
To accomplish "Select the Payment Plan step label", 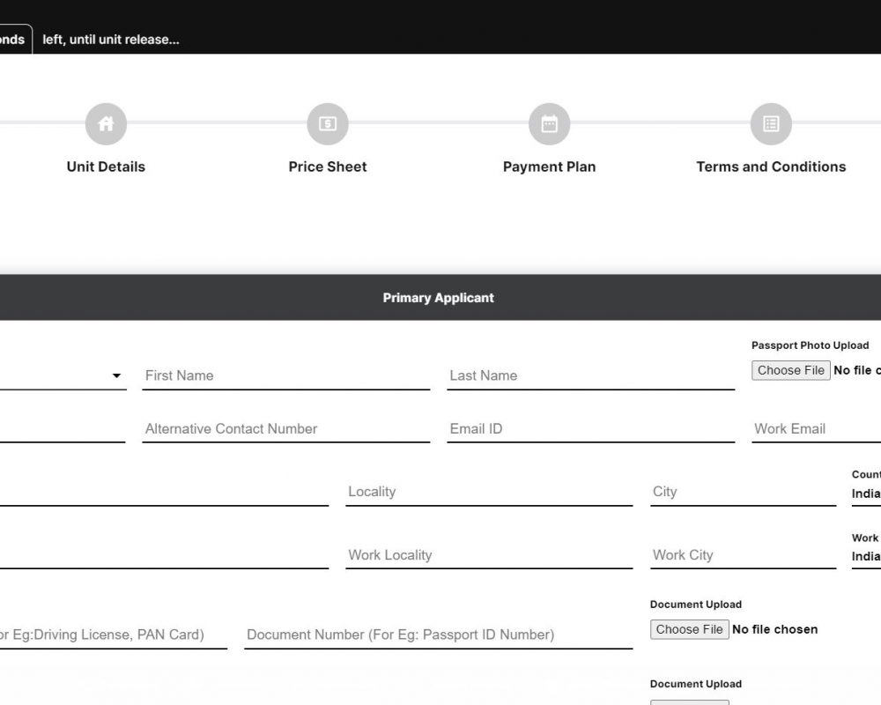I will pyautogui.click(x=550, y=167).
